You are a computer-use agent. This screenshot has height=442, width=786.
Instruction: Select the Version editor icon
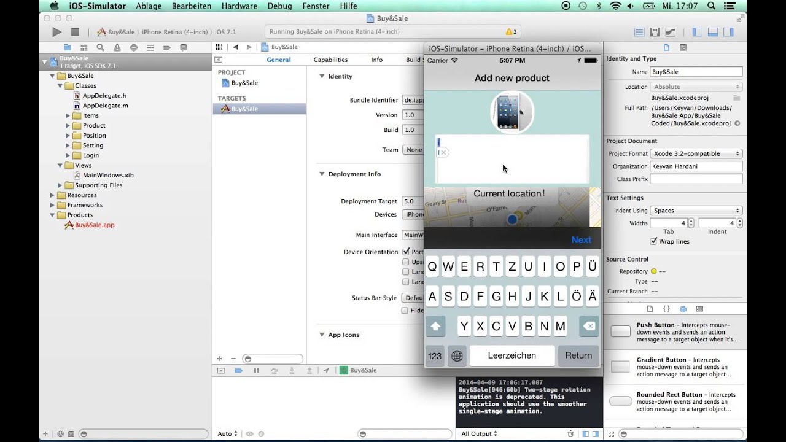[671, 32]
